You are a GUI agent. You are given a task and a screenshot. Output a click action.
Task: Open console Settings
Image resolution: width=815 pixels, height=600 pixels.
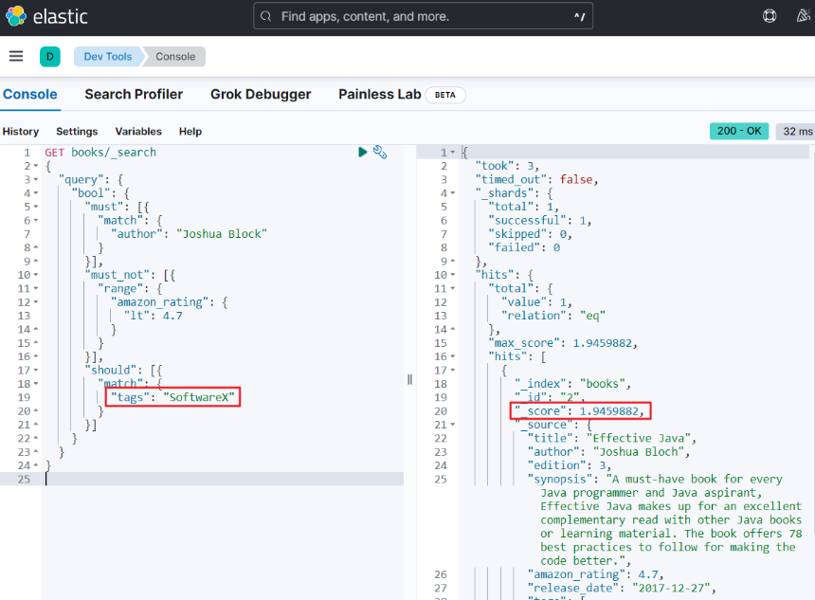click(77, 132)
